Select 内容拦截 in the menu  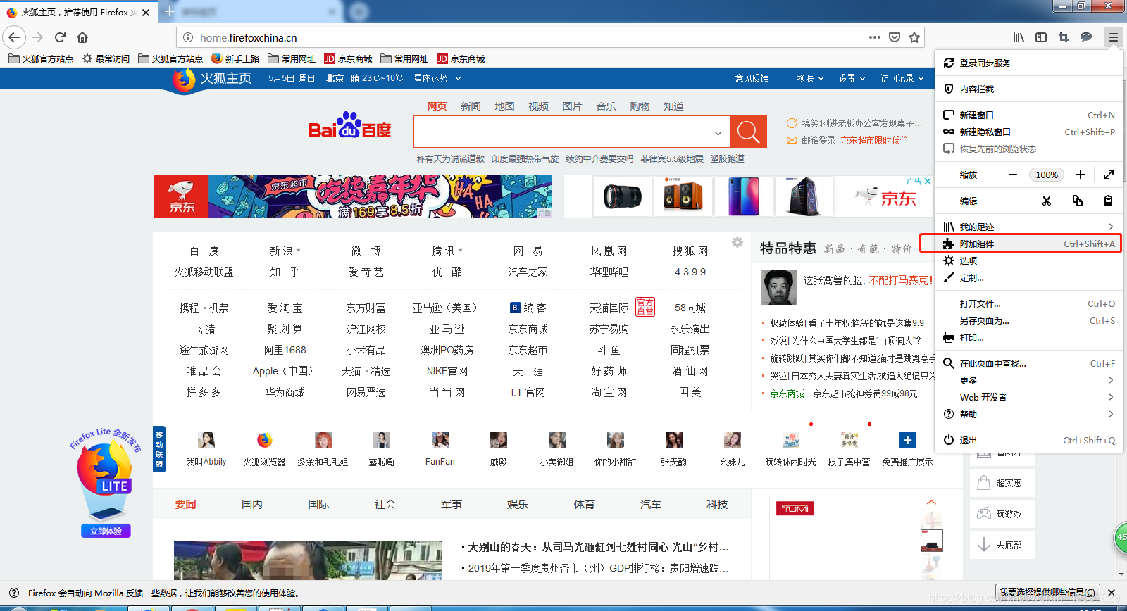coord(1029,89)
